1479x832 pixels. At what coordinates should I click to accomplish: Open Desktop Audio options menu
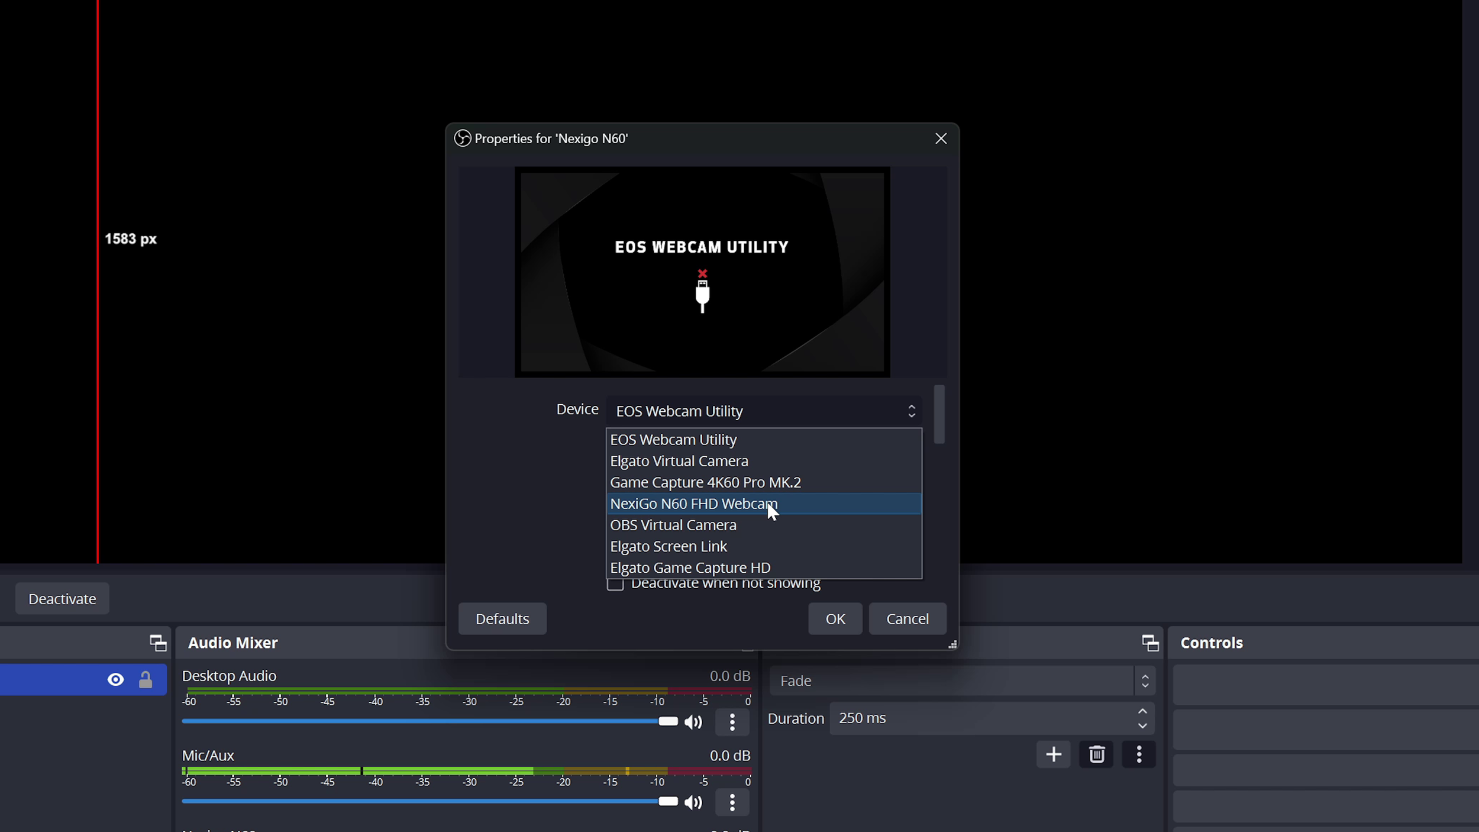(732, 722)
